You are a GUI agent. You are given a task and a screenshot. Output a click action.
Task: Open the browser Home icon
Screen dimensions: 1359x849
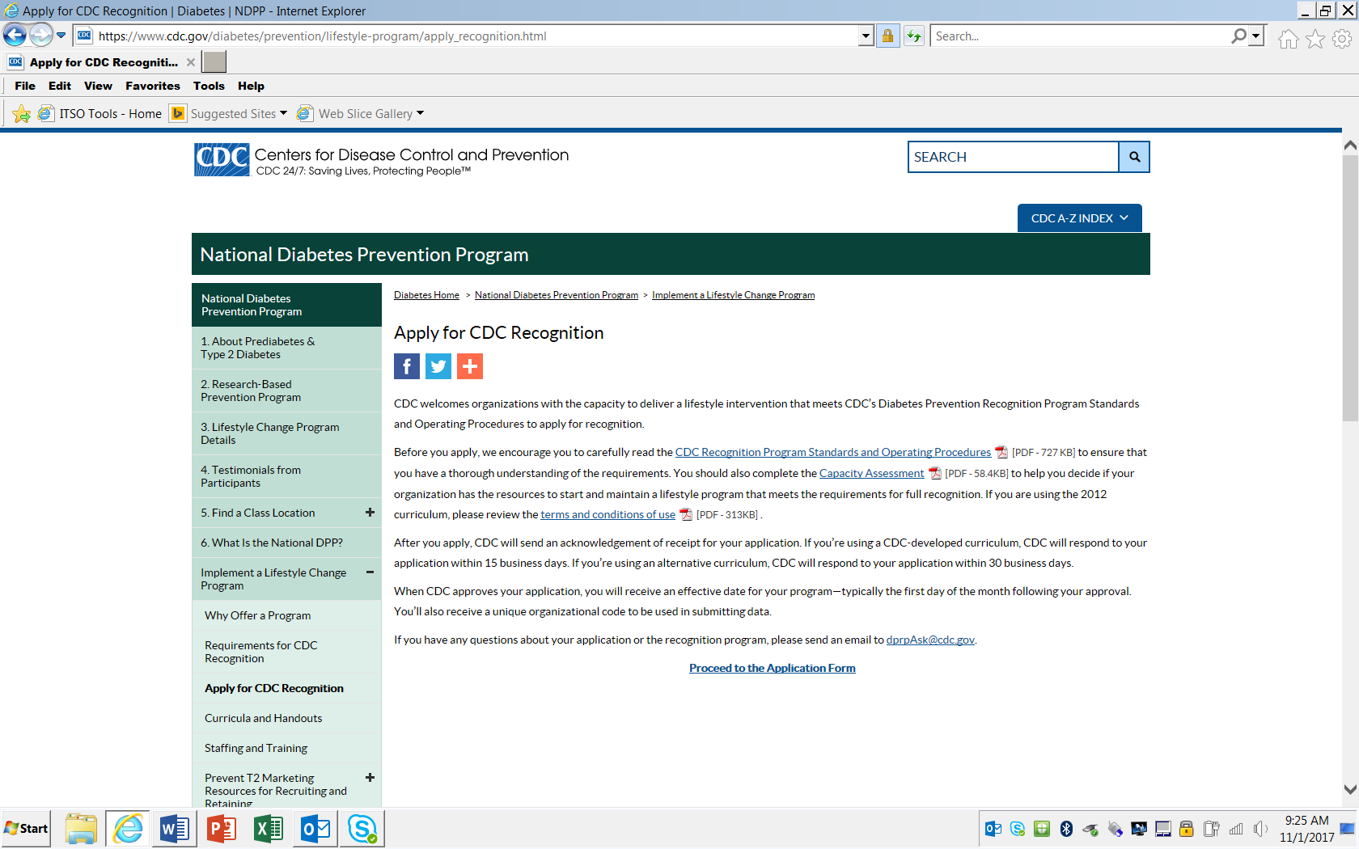point(1289,38)
